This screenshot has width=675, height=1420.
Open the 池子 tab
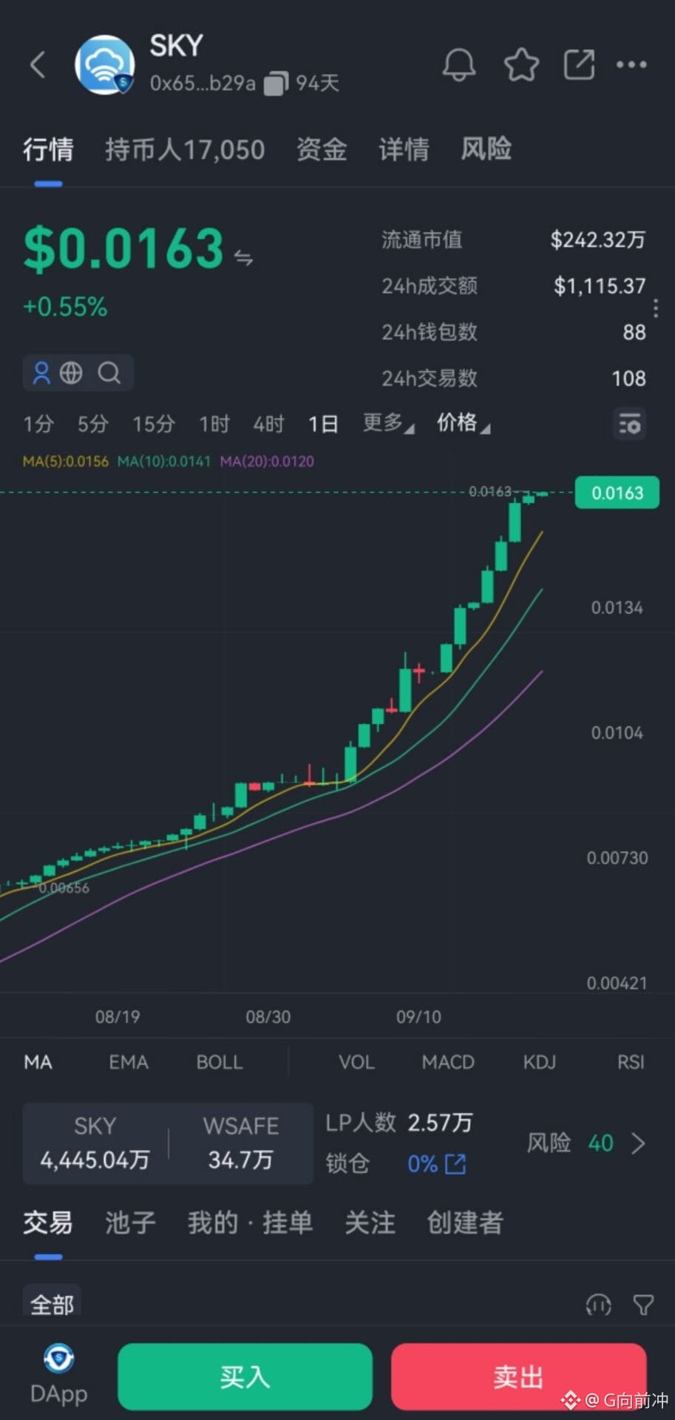tap(130, 1223)
